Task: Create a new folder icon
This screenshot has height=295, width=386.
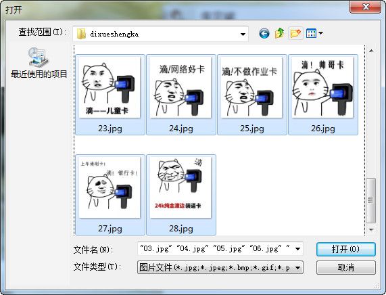Action: [x=295, y=33]
